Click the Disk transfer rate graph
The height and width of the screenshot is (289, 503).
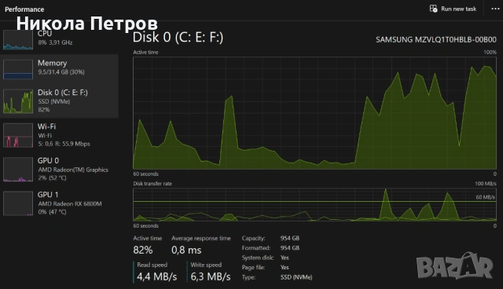pos(314,204)
